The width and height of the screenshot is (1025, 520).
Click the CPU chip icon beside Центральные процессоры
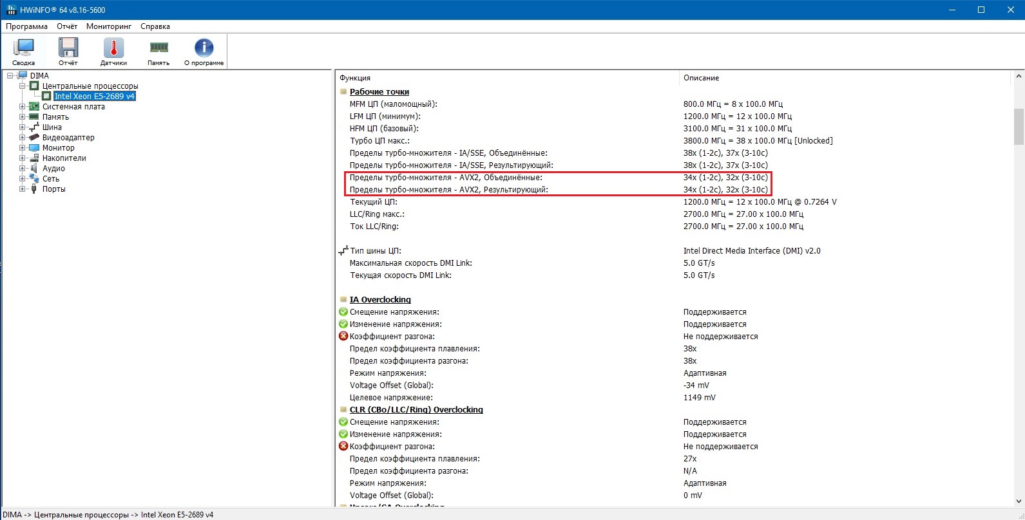[x=35, y=86]
